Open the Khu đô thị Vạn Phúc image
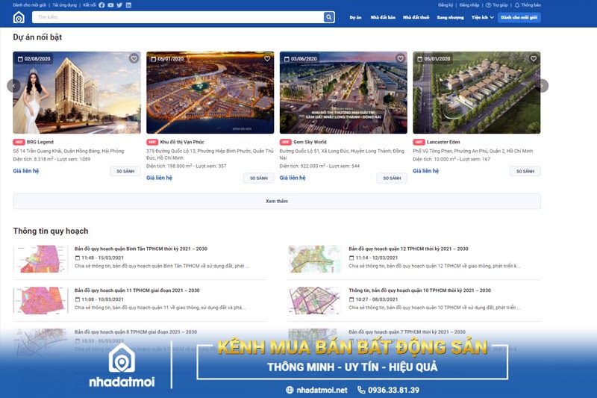 click(x=210, y=93)
